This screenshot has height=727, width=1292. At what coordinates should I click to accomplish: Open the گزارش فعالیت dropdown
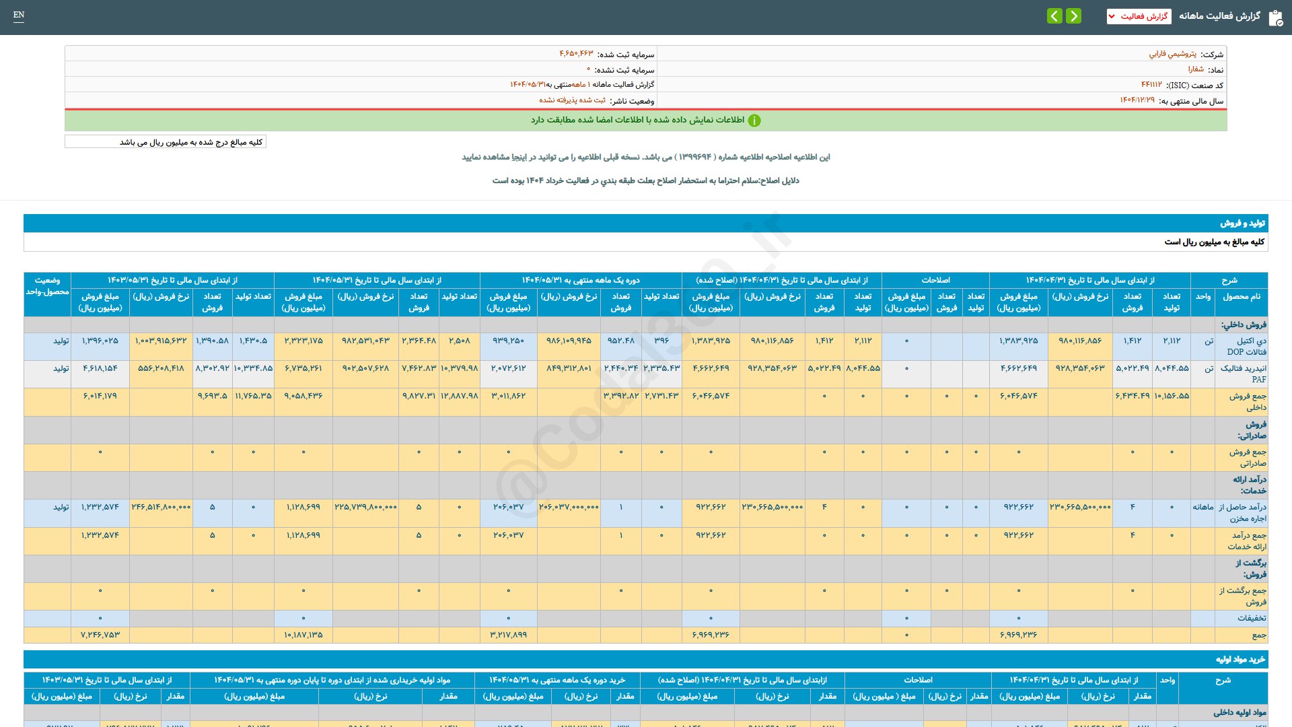(x=1143, y=16)
